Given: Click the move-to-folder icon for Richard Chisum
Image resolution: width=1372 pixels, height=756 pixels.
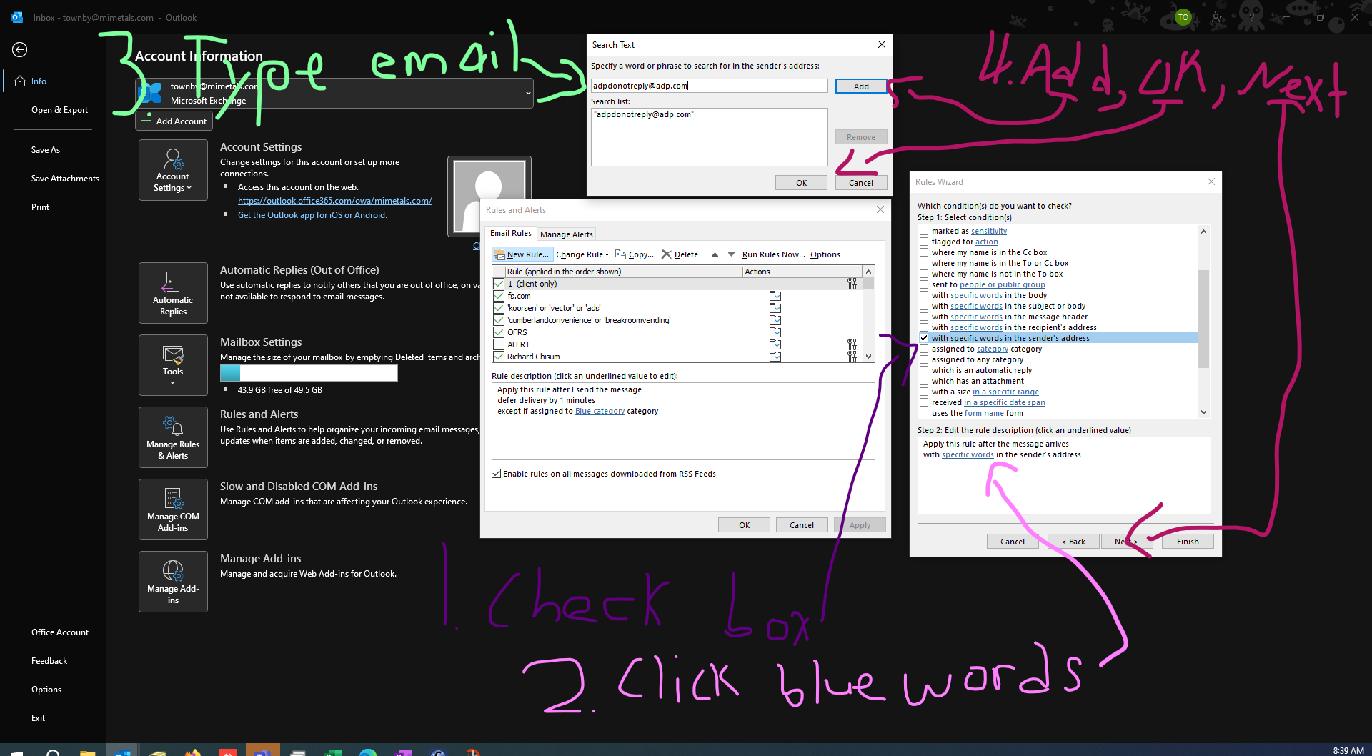Looking at the screenshot, I should coord(775,357).
